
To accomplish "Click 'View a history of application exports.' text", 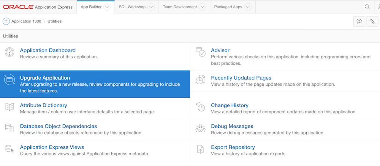I will point(249,153).
